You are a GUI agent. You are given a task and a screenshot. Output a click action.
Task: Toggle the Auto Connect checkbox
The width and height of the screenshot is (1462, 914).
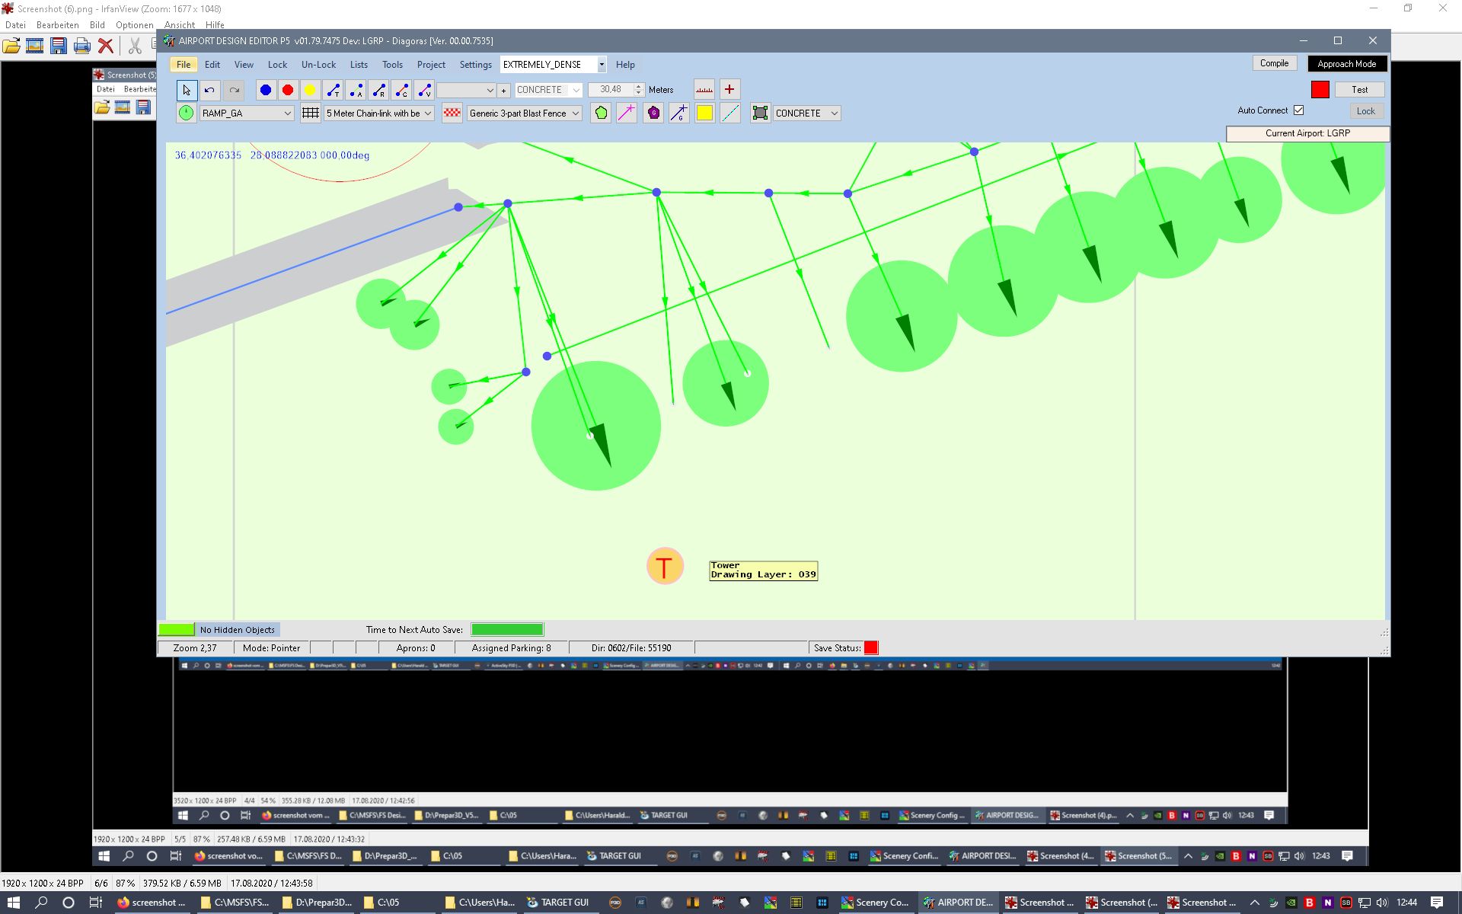click(x=1299, y=110)
